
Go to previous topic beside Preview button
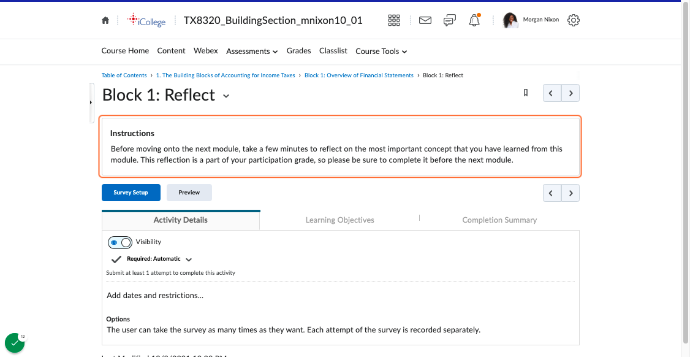(552, 193)
